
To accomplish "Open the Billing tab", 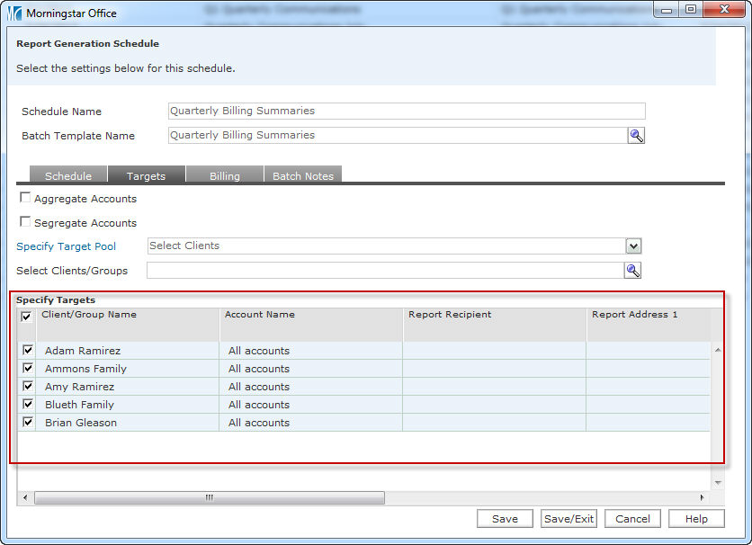I will tap(224, 176).
